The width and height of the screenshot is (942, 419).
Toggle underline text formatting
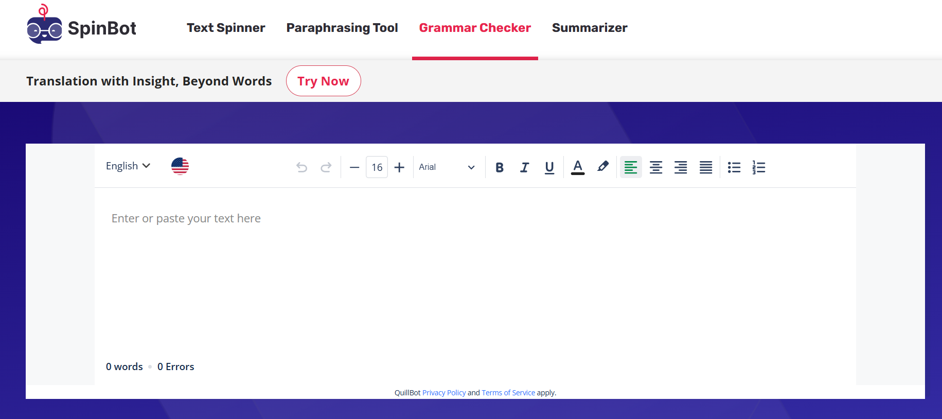click(x=549, y=167)
